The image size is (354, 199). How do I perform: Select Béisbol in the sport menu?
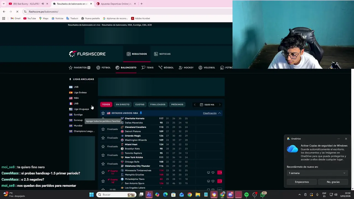point(166,67)
